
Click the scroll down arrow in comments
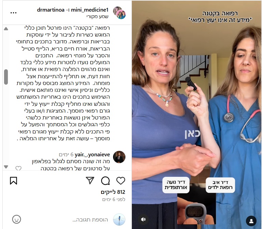(6, 167)
